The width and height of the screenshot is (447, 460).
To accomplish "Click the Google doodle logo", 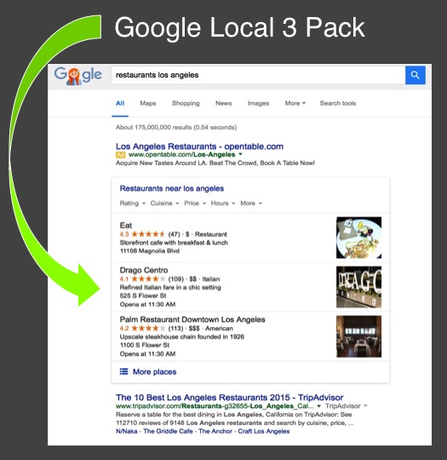I will (78, 76).
